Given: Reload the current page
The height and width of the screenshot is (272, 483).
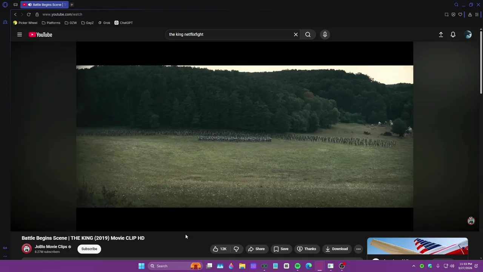Looking at the screenshot, I should coord(29,14).
